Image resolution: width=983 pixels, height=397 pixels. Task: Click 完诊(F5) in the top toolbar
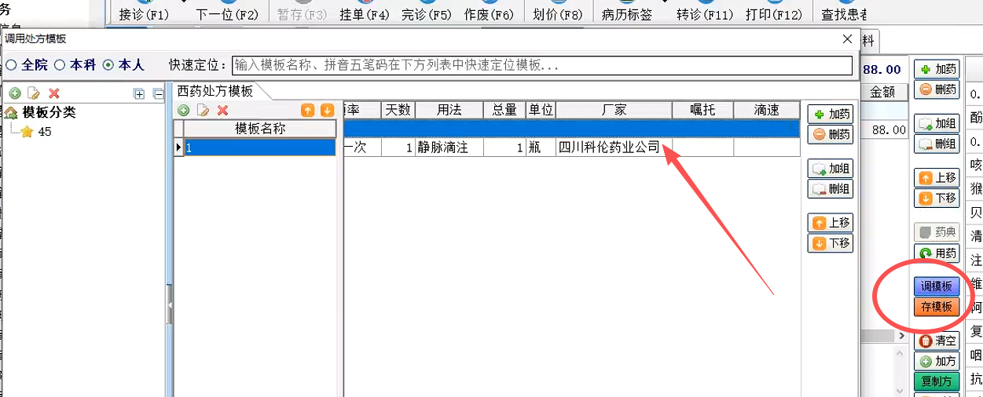[x=426, y=15]
